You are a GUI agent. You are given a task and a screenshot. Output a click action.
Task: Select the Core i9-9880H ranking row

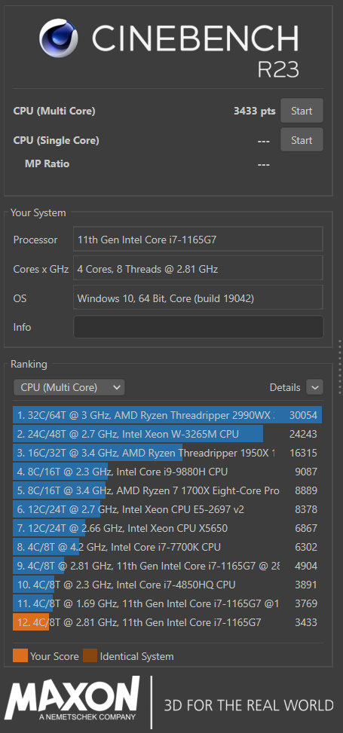coord(167,472)
